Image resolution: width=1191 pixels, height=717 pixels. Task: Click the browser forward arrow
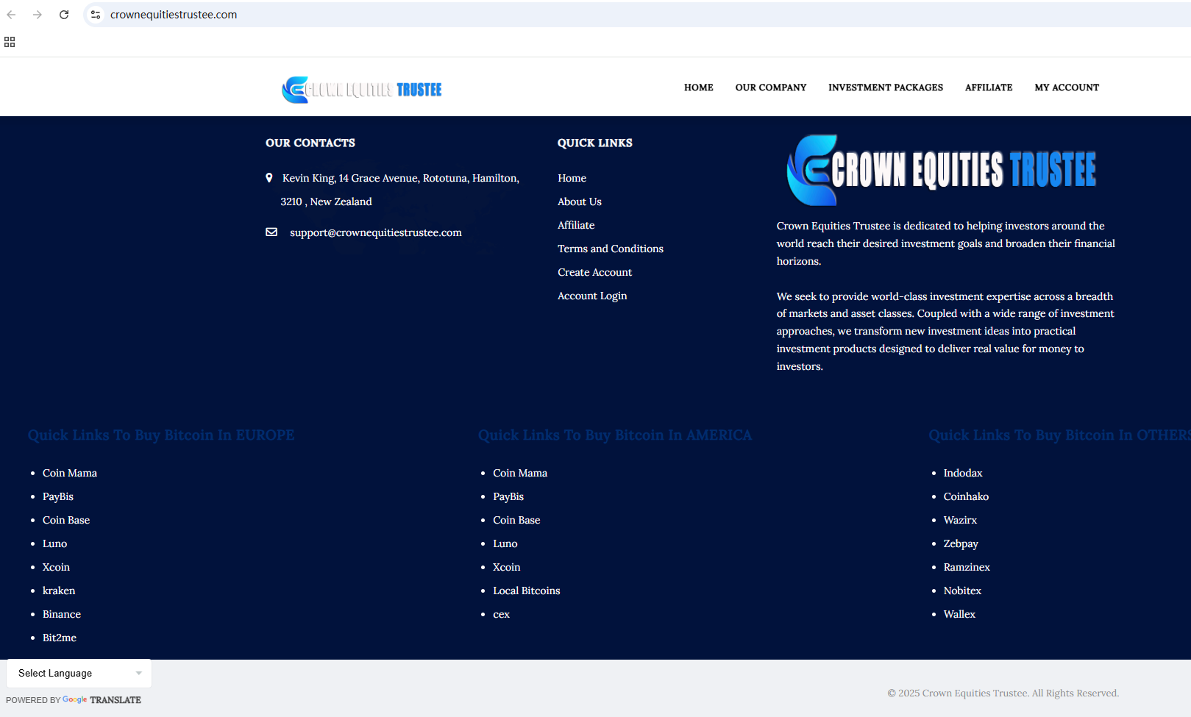(x=38, y=15)
